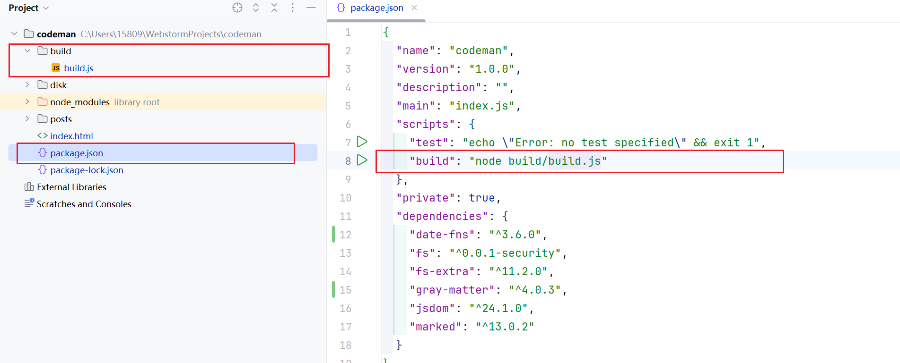Click the Select Opened File crosshair icon
Screen dimensions: 900x363
pyautogui.click(x=237, y=8)
